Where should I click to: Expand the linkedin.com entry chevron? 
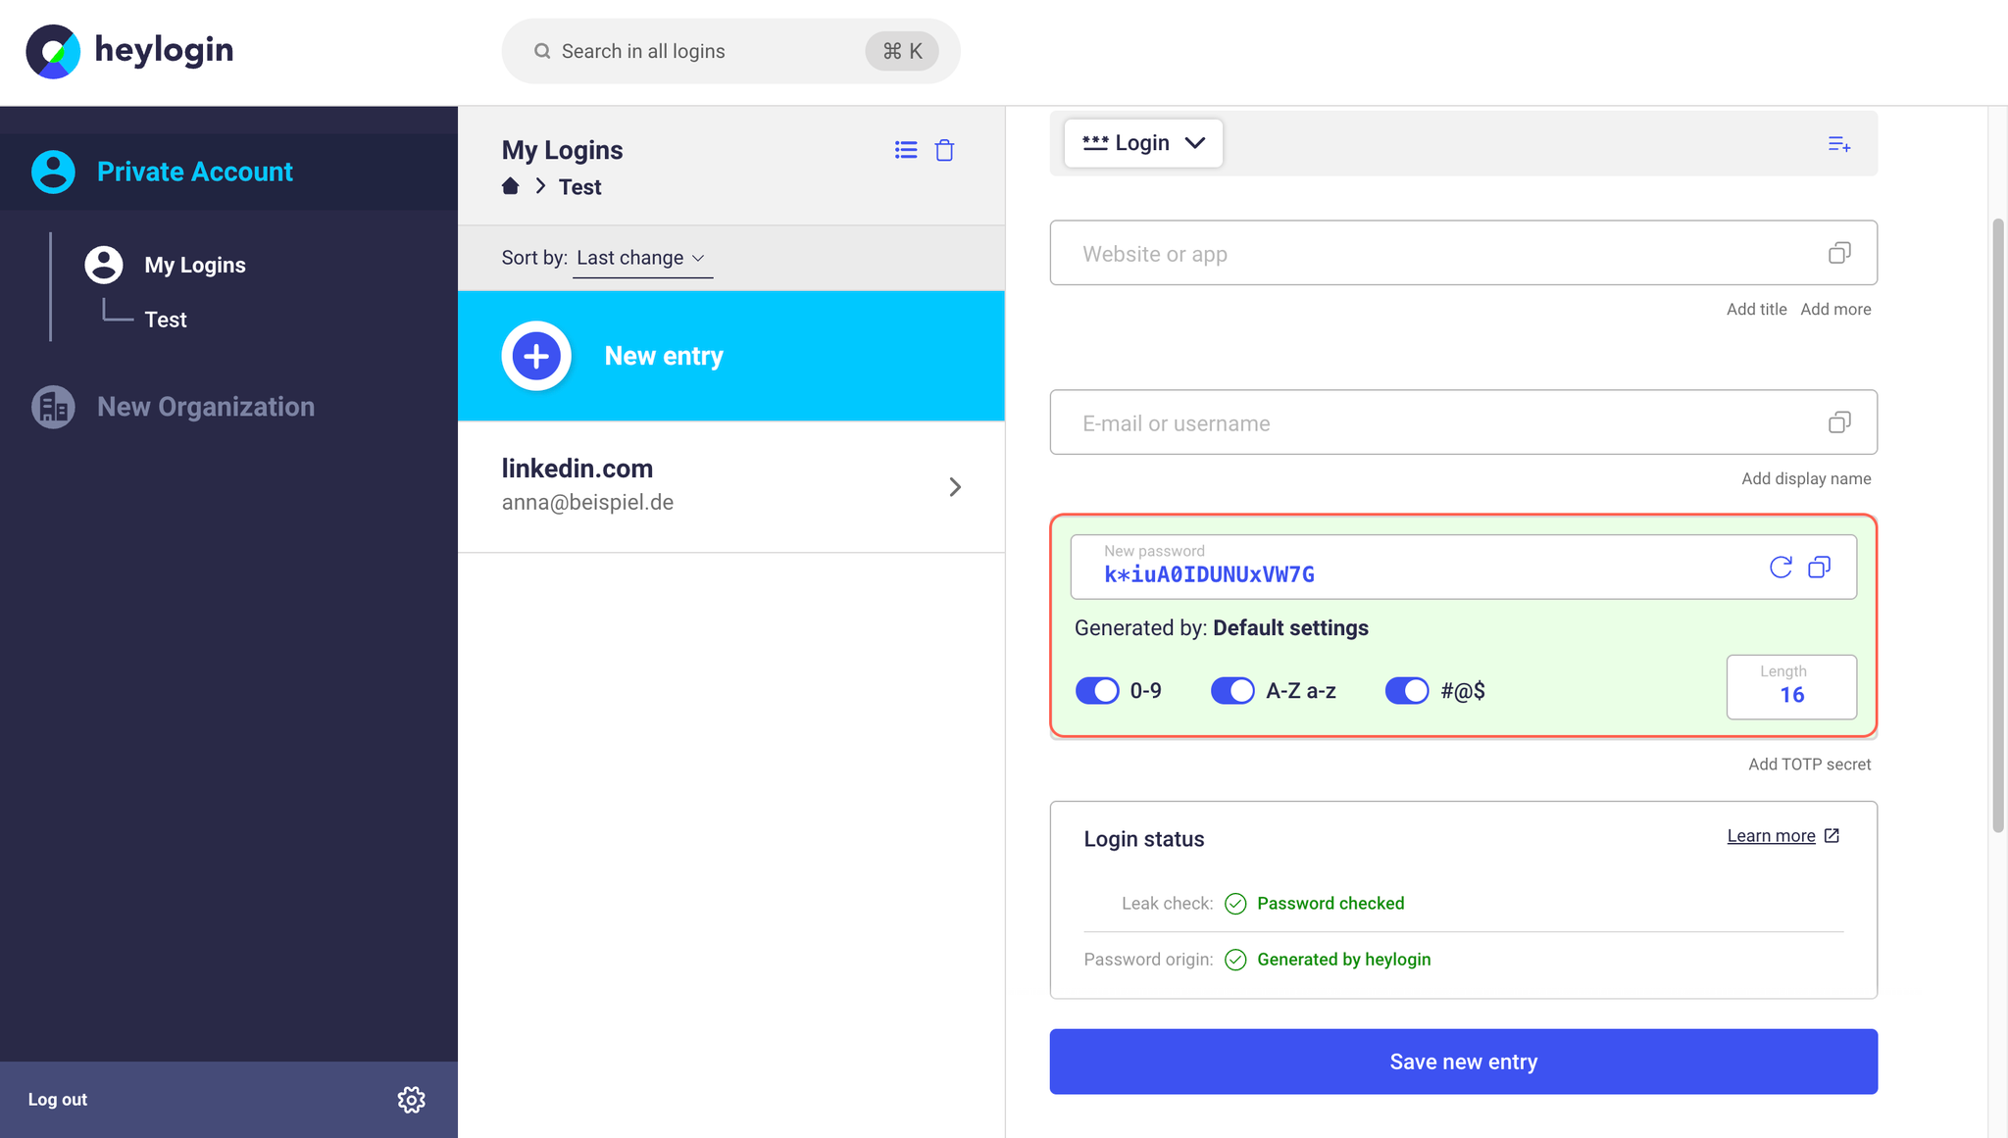coord(955,487)
